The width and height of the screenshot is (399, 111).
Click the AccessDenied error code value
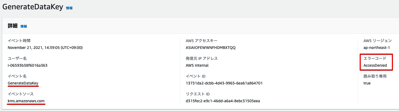[375, 65]
